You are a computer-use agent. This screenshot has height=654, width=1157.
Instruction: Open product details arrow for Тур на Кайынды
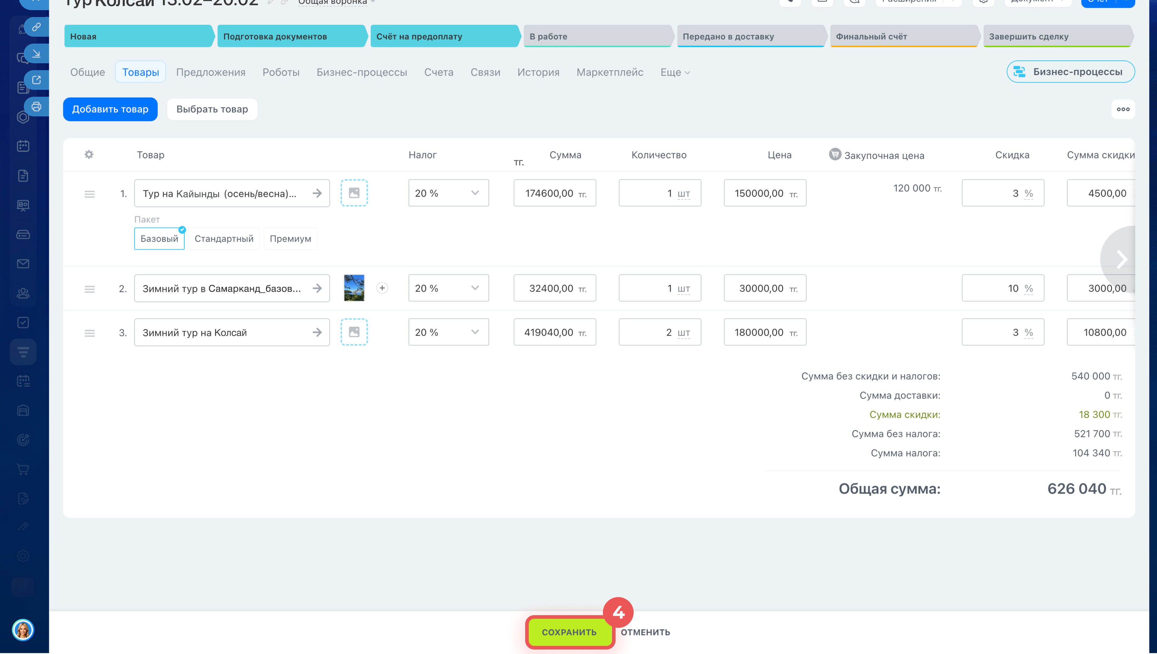(x=317, y=193)
